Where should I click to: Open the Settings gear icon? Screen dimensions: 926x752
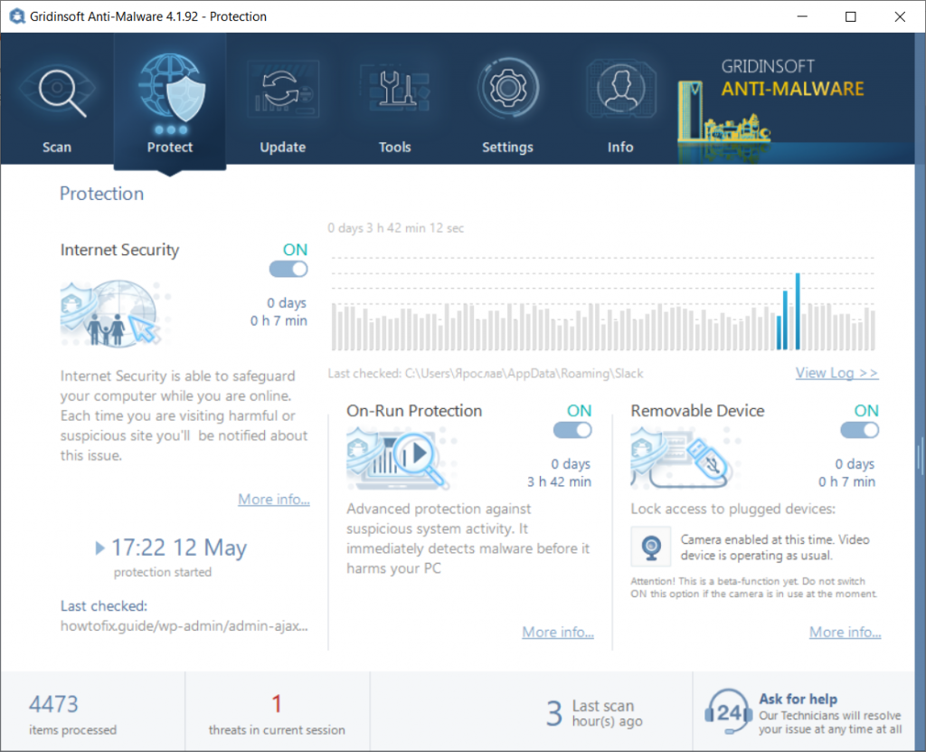tap(507, 90)
